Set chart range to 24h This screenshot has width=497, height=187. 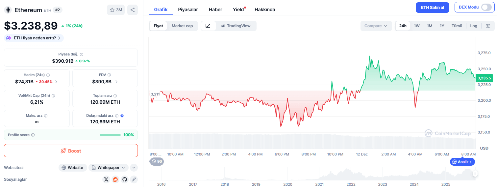tap(403, 26)
